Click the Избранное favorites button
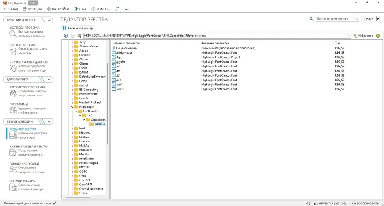The width and height of the screenshot is (384, 206). (x=363, y=36)
